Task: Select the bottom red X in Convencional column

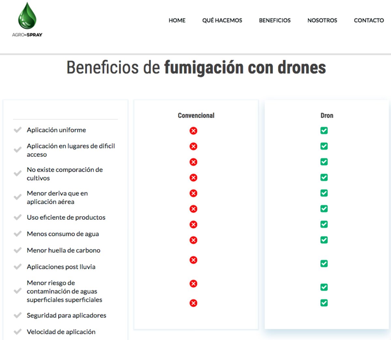Action: [x=193, y=303]
